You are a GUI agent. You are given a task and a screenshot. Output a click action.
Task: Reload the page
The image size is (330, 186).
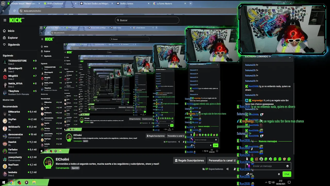pyautogui.click(x=14, y=11)
